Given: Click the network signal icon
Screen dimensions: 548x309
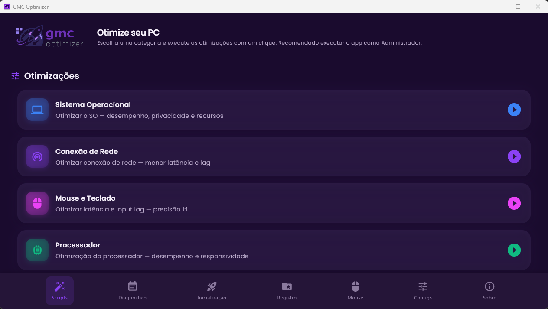Looking at the screenshot, I should [x=37, y=156].
